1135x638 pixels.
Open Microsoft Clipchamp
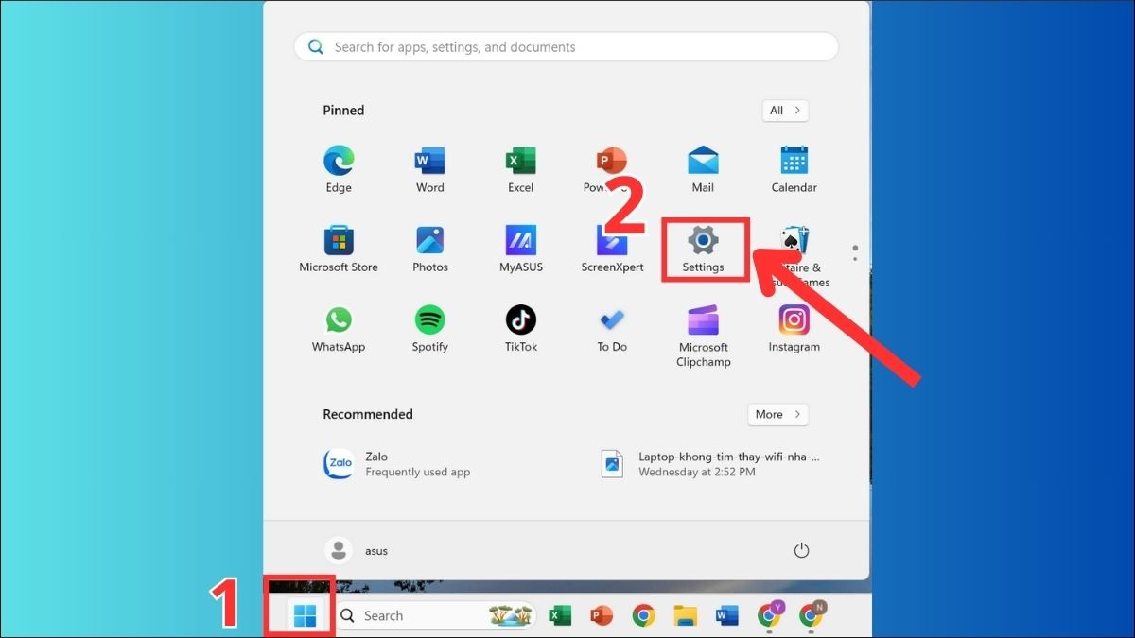coord(703,336)
